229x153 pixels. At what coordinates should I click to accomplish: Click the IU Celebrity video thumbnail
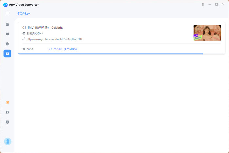pos(207,33)
